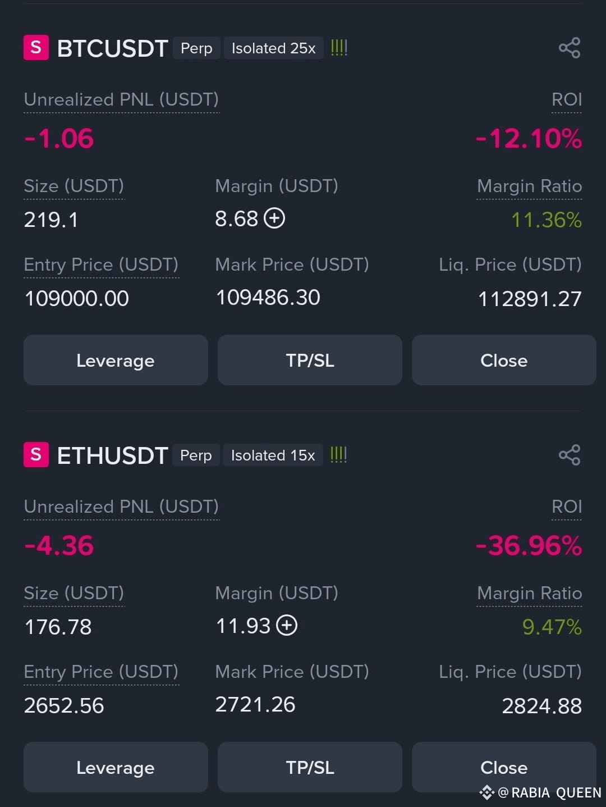Tap BTCUSDT ROI label for info
This screenshot has width=606, height=807.
point(567,100)
